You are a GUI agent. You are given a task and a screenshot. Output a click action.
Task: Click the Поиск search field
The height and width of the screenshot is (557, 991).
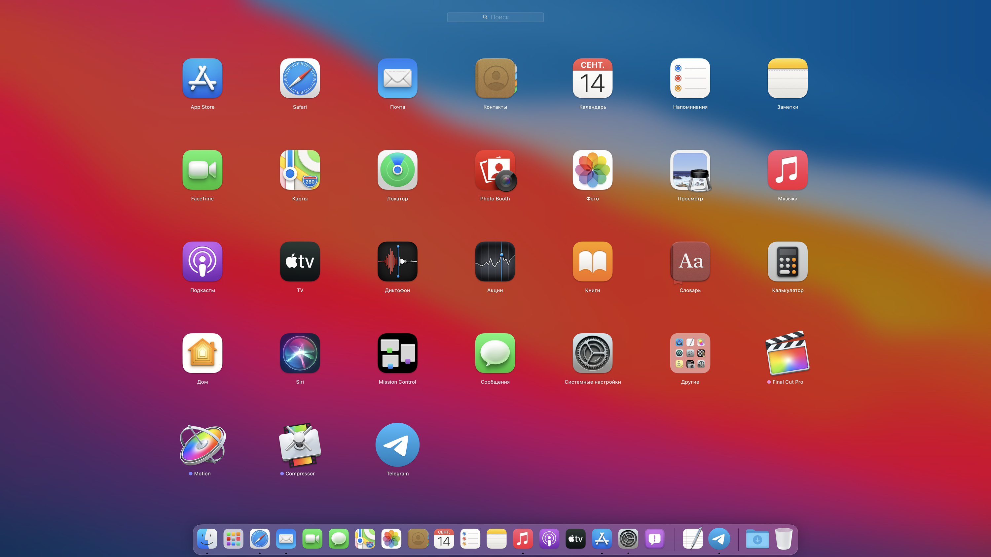pyautogui.click(x=495, y=17)
